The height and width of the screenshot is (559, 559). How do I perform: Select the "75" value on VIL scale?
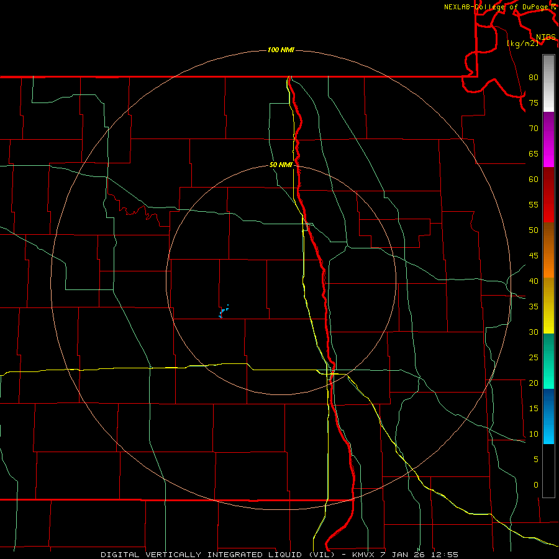(x=534, y=102)
